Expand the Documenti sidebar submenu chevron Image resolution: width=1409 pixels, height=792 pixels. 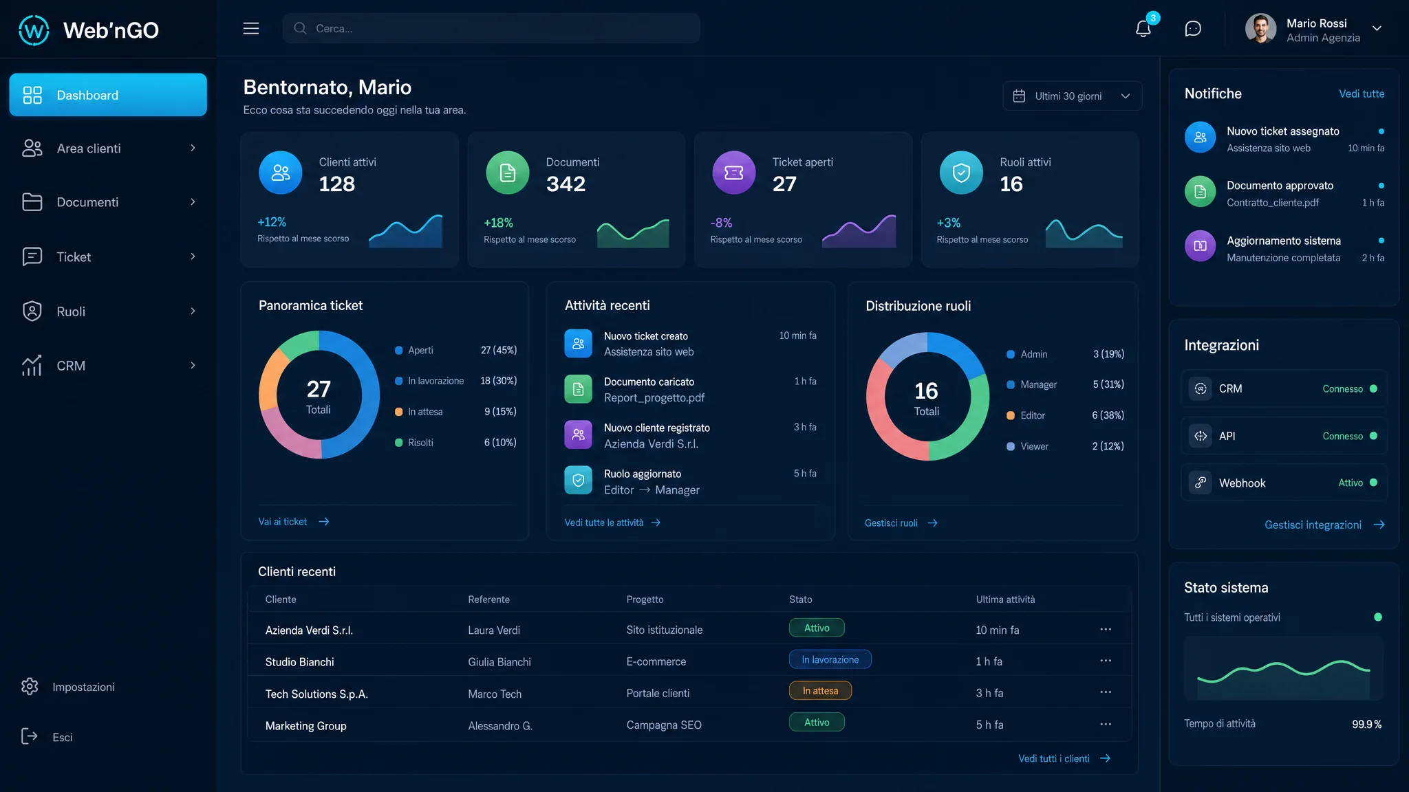coord(193,201)
